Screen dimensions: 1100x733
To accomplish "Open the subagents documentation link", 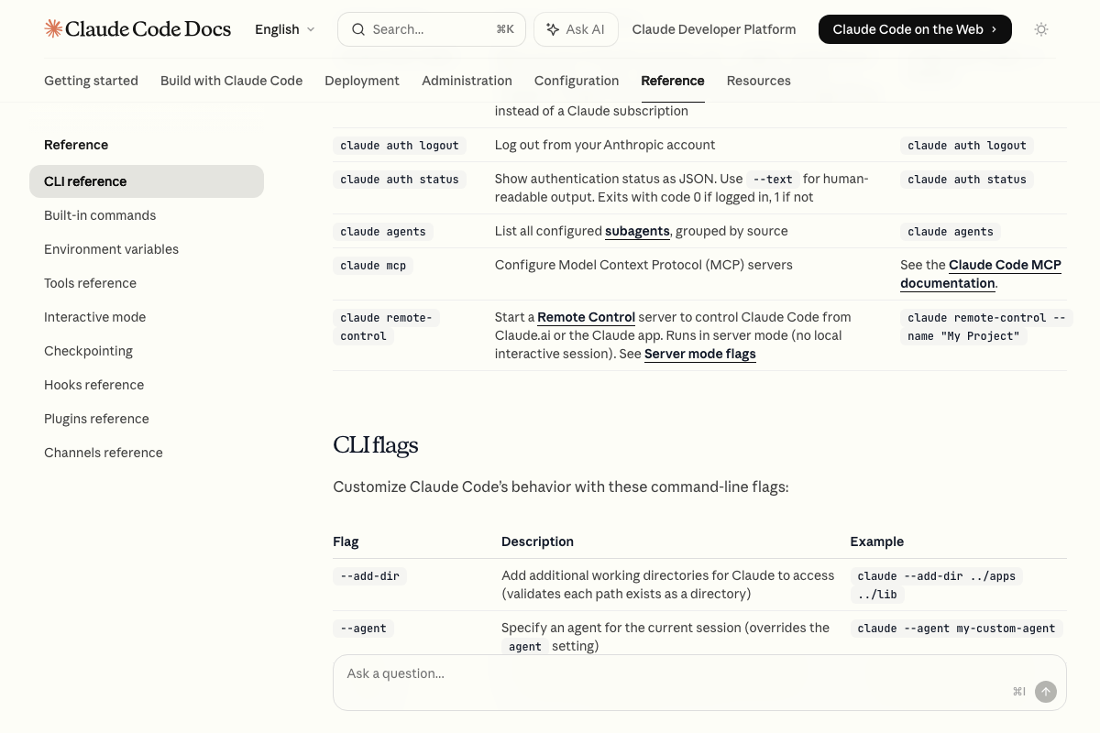I will coord(637,231).
